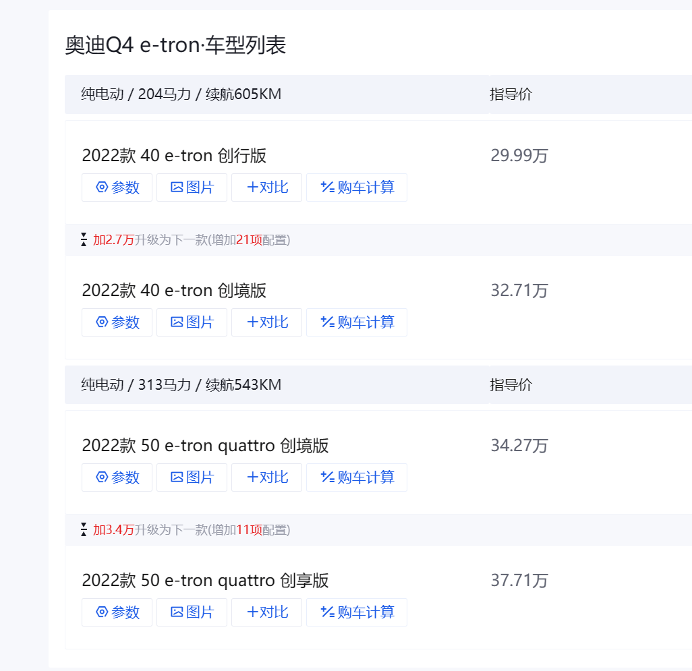Click the 32.71万 price
The image size is (692, 671).
pos(519,291)
